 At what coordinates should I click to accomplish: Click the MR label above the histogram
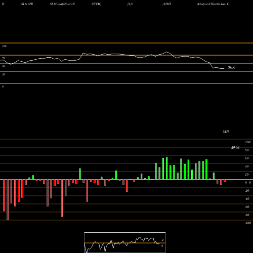[x=226, y=132]
